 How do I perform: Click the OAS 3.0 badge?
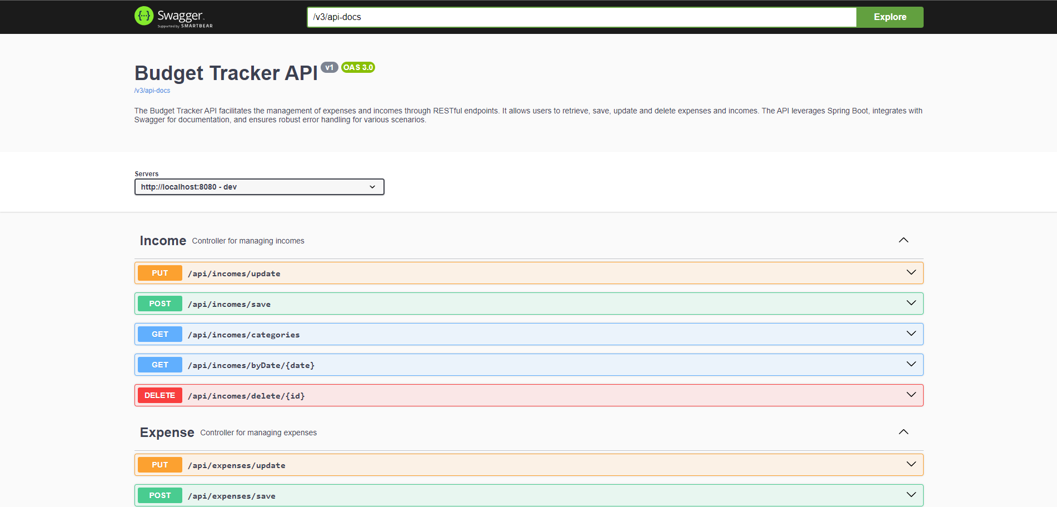(x=358, y=67)
